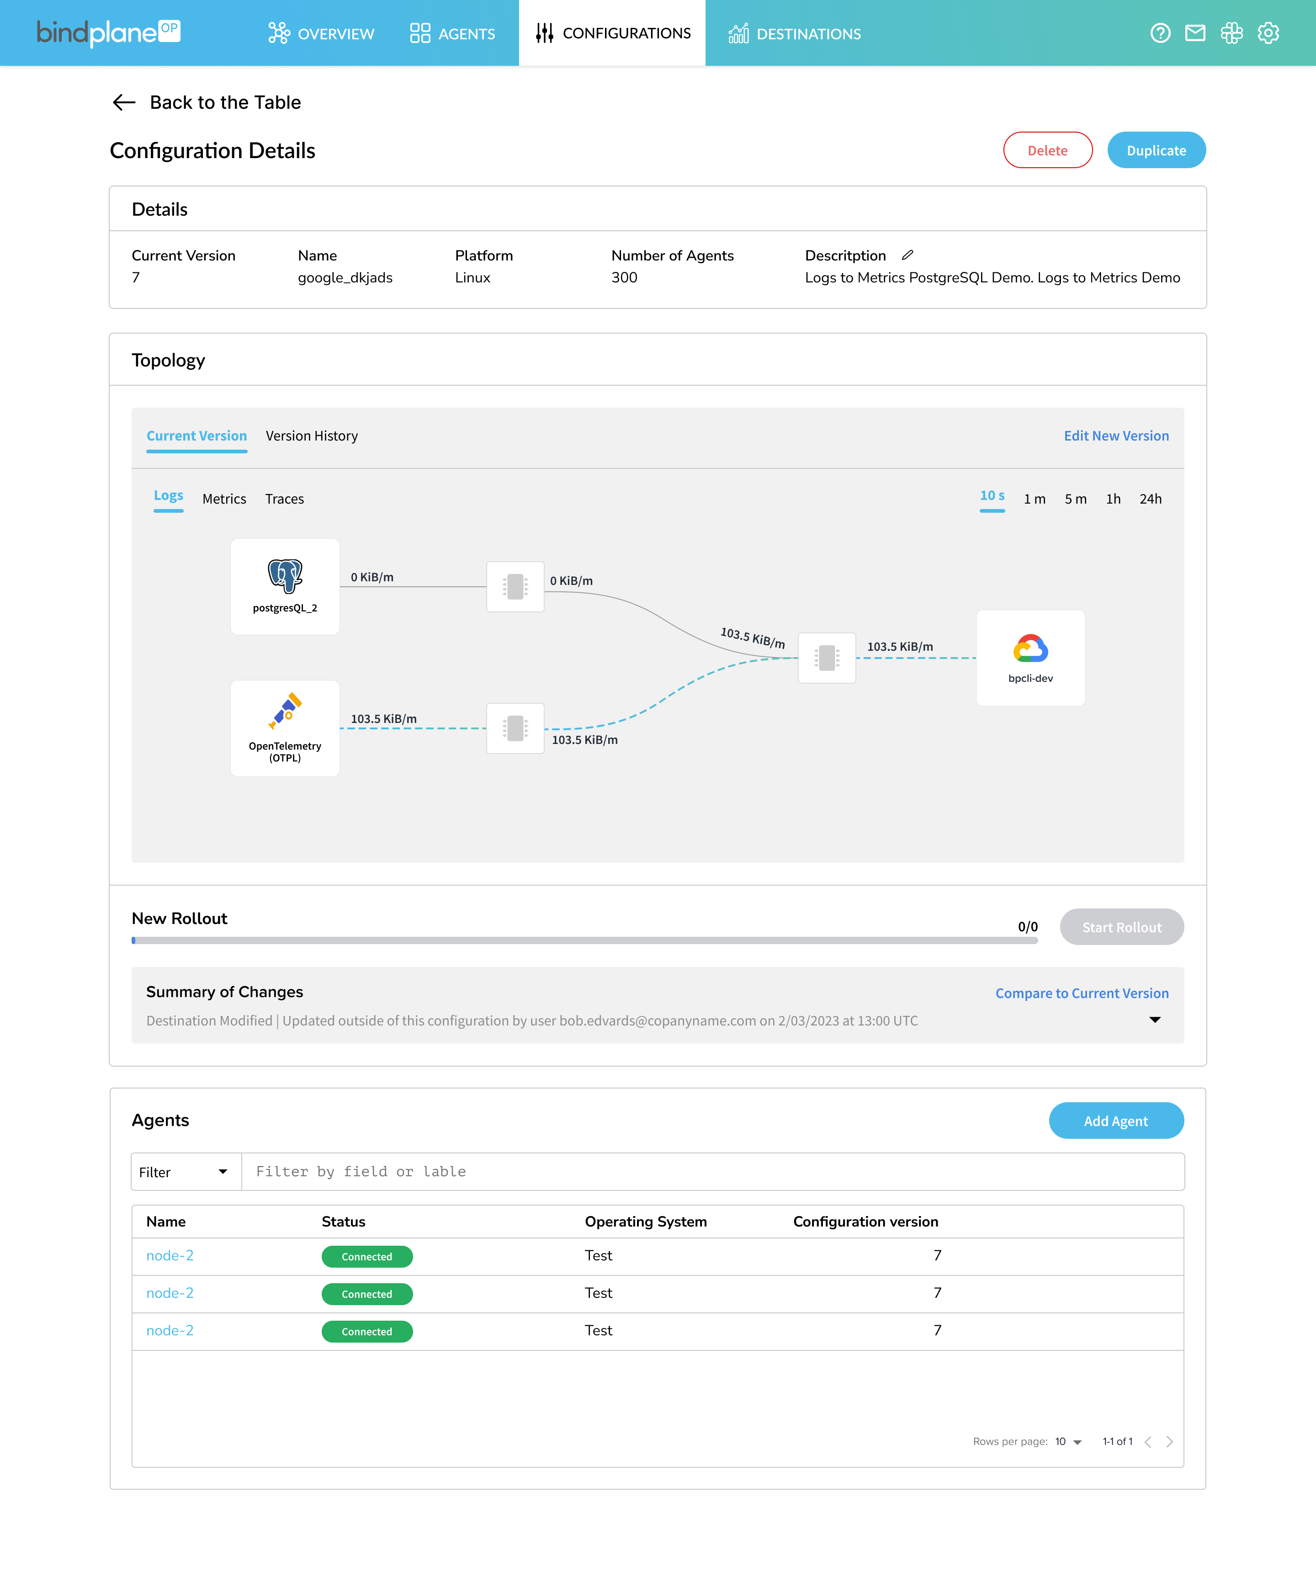This screenshot has height=1572, width=1316.
Task: Click the Filter by field input
Action: (x=711, y=1172)
